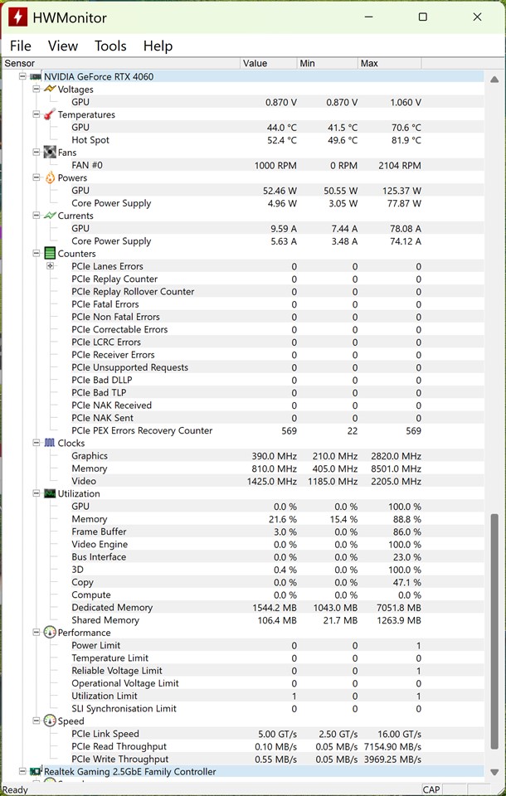This screenshot has height=796, width=506.
Task: Click the Powers flame icon
Action: (x=50, y=177)
